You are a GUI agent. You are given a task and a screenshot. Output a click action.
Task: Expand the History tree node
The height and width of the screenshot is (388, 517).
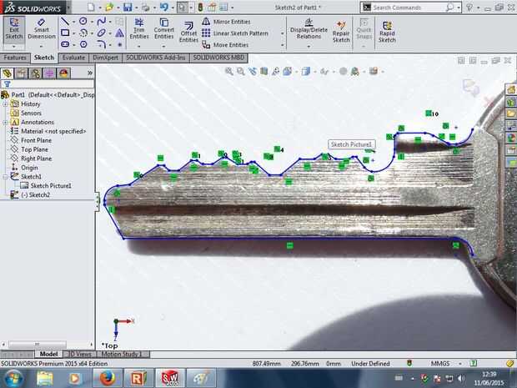[5, 104]
